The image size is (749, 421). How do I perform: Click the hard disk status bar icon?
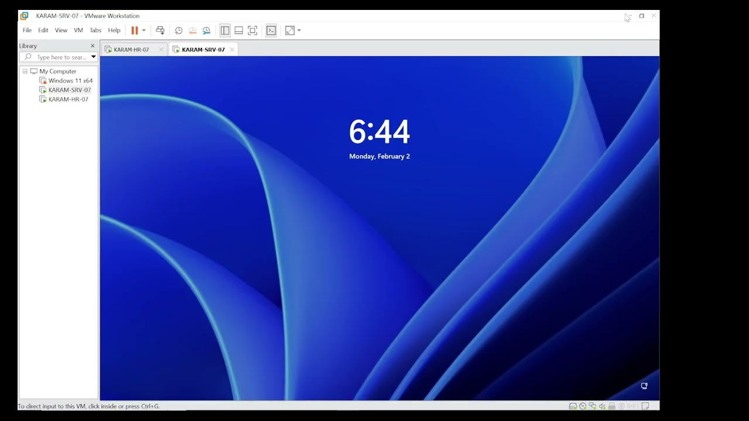click(x=573, y=406)
